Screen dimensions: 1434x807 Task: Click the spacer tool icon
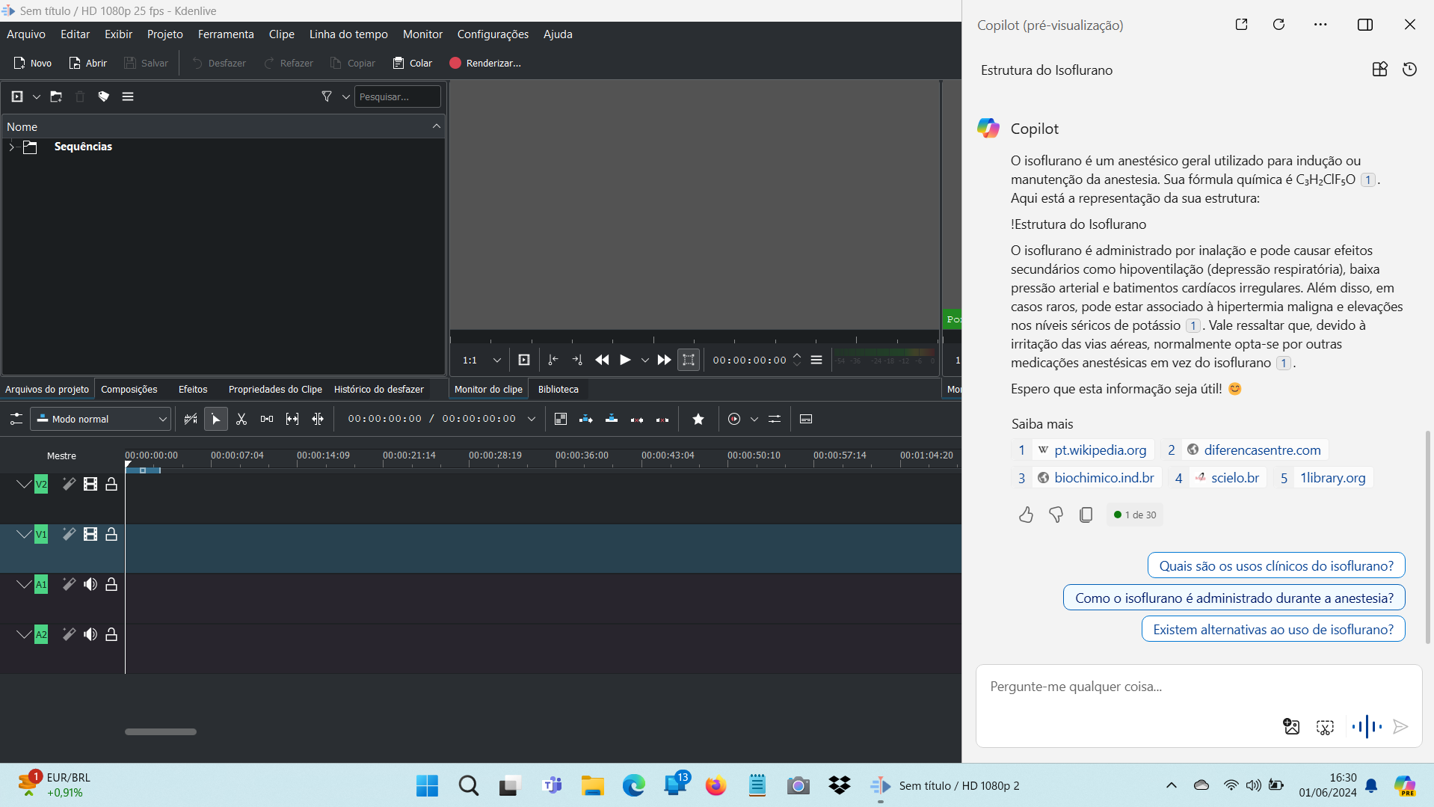coord(267,420)
